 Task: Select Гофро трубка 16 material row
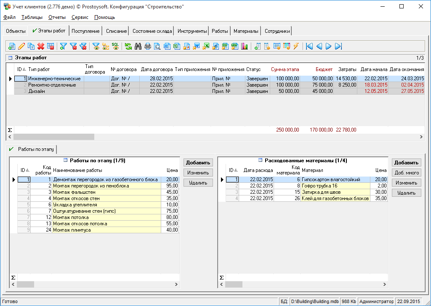(307, 186)
